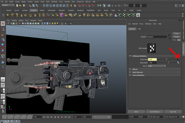
Task: Activate the Lasso select tool
Action: pos(3,29)
